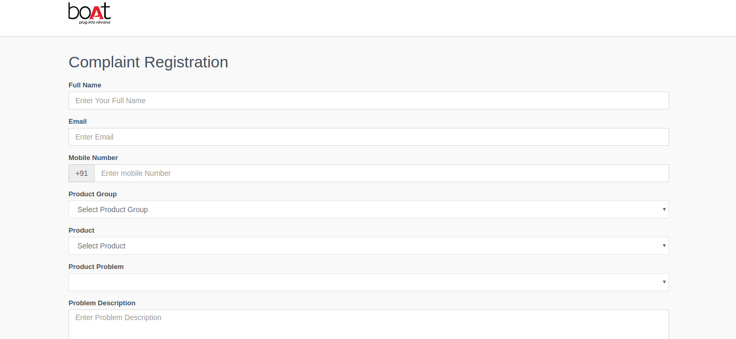Click the Email field label

(x=77, y=122)
